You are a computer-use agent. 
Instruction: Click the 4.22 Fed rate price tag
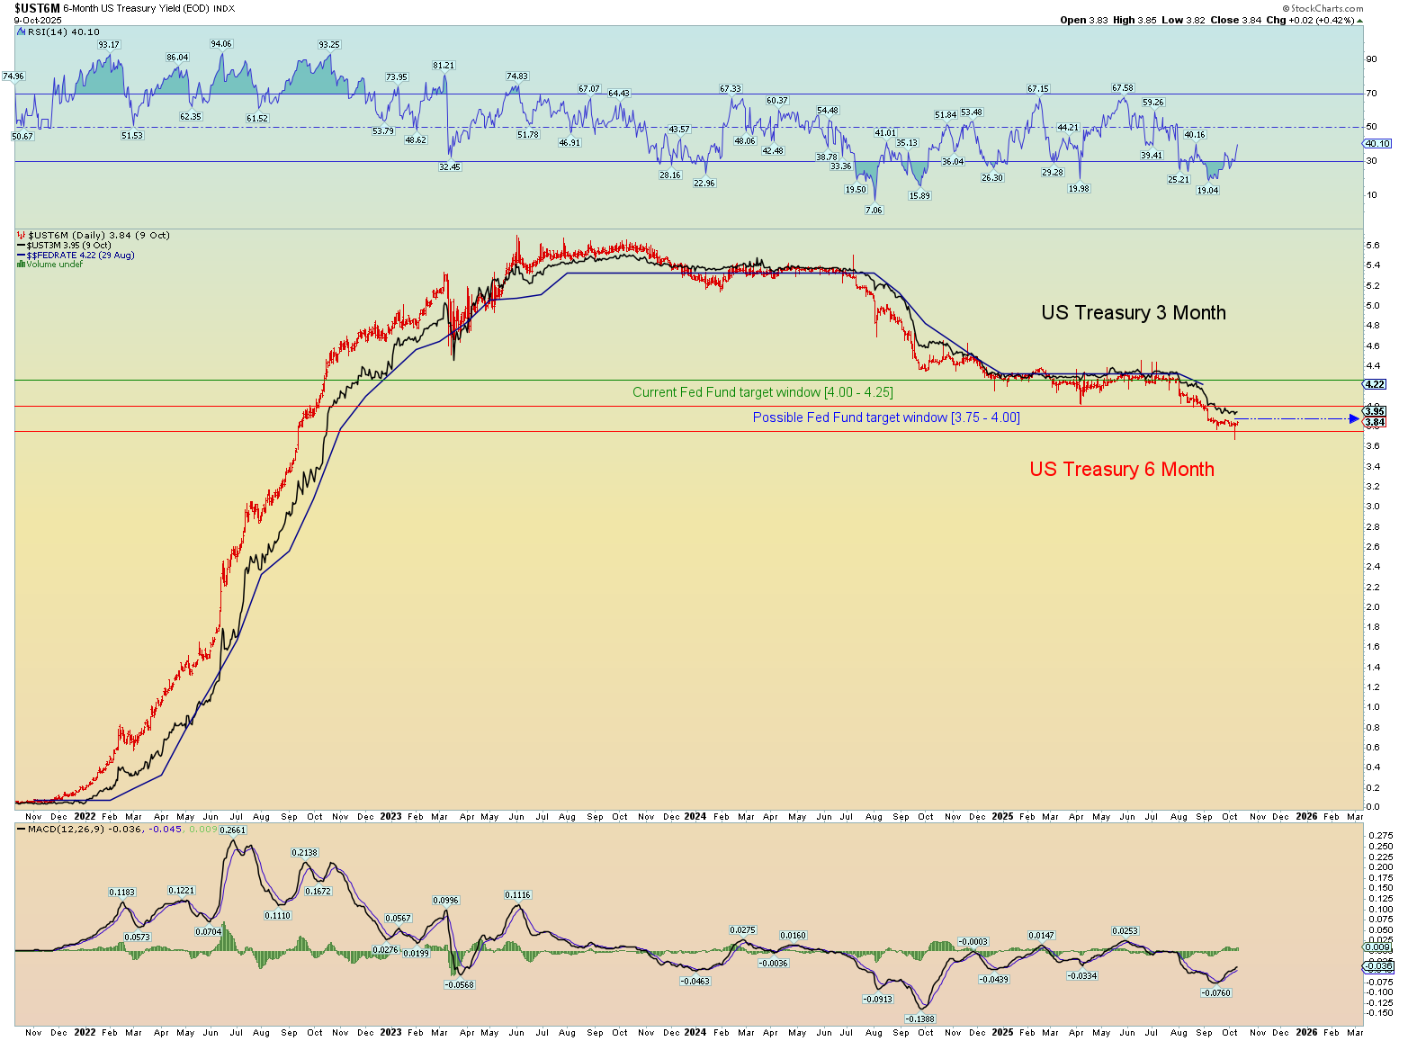click(1375, 384)
